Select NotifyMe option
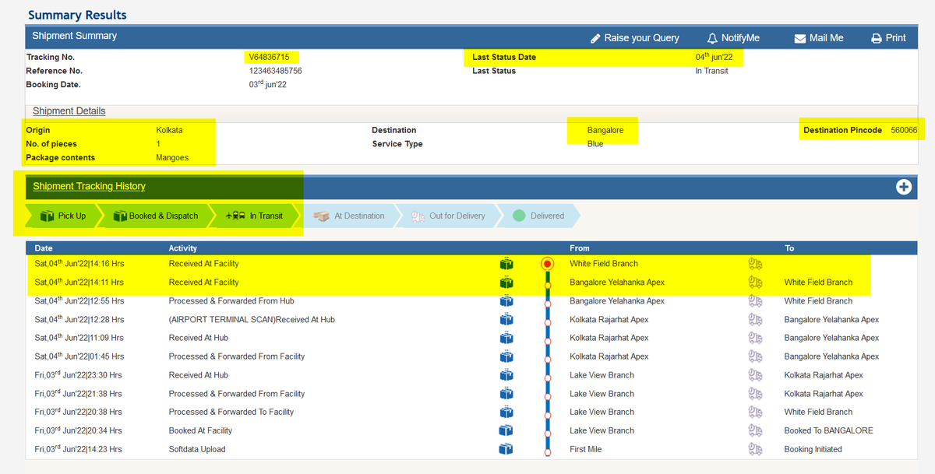935x474 pixels. pos(740,37)
